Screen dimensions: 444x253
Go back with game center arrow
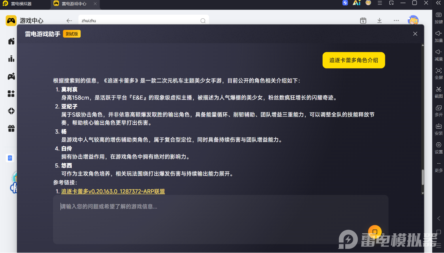point(69,21)
